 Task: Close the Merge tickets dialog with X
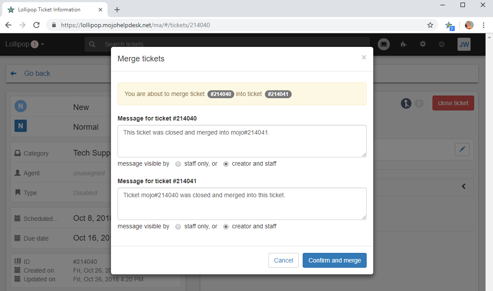(x=364, y=57)
